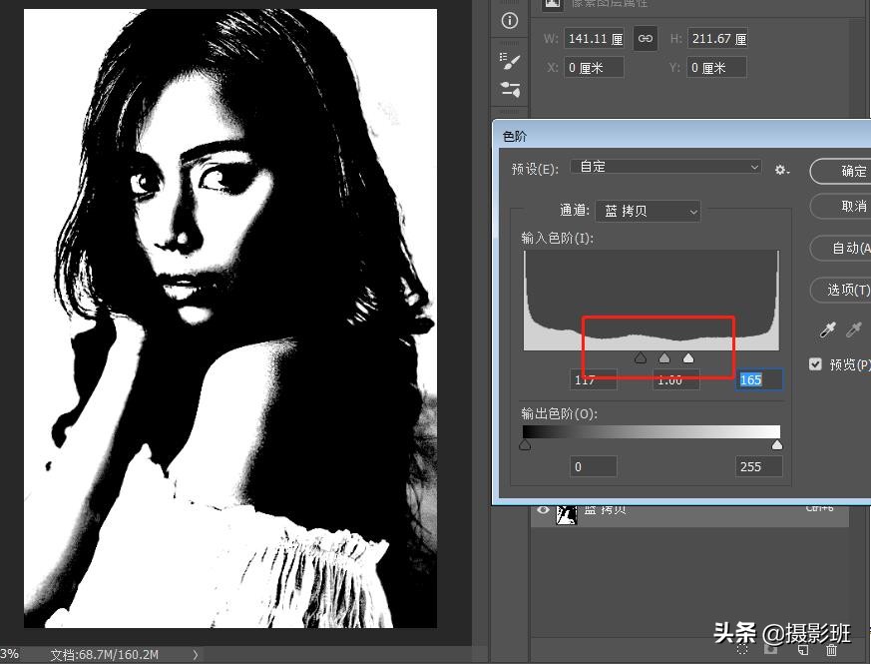
Task: Open the Levels preset options gear
Action: point(782,170)
